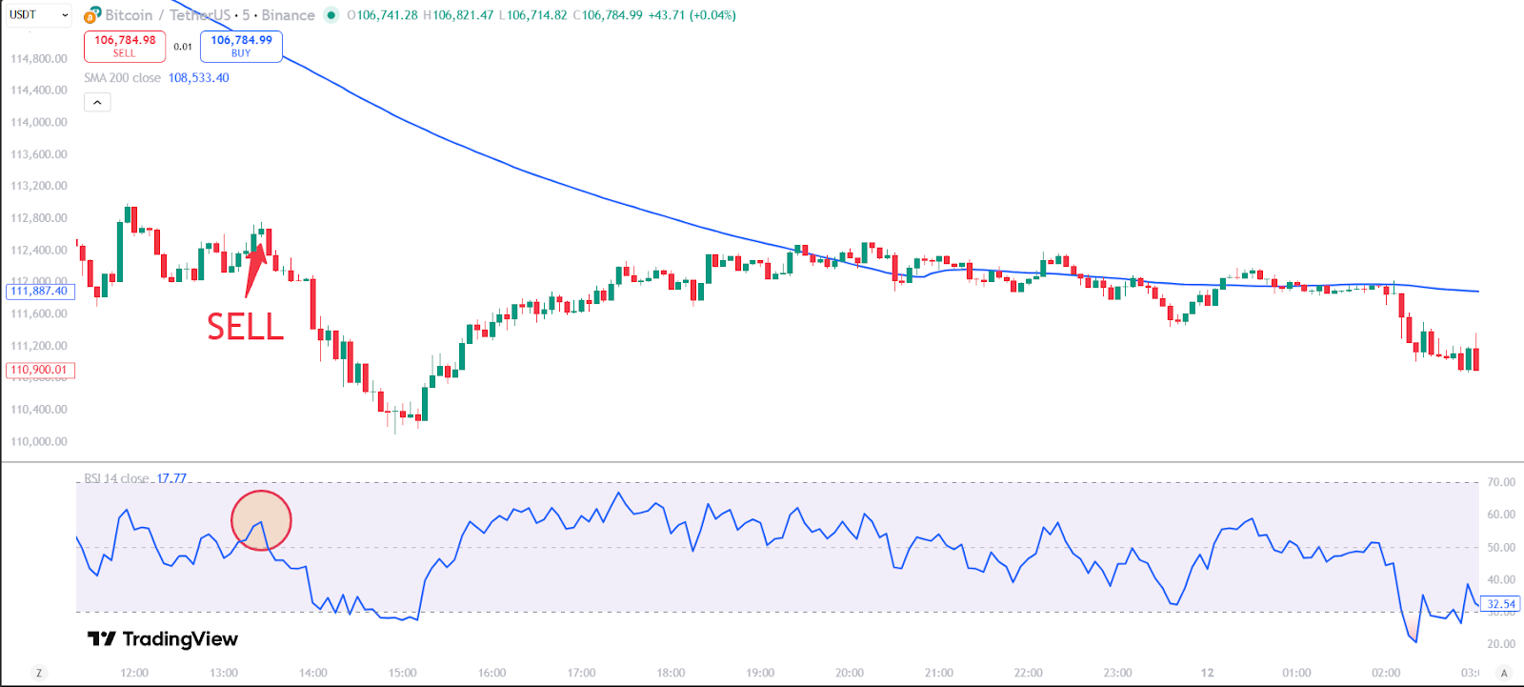Image resolution: width=1524 pixels, height=687 pixels.
Task: Click the red circle annotation on RSI pane
Action: (x=261, y=520)
